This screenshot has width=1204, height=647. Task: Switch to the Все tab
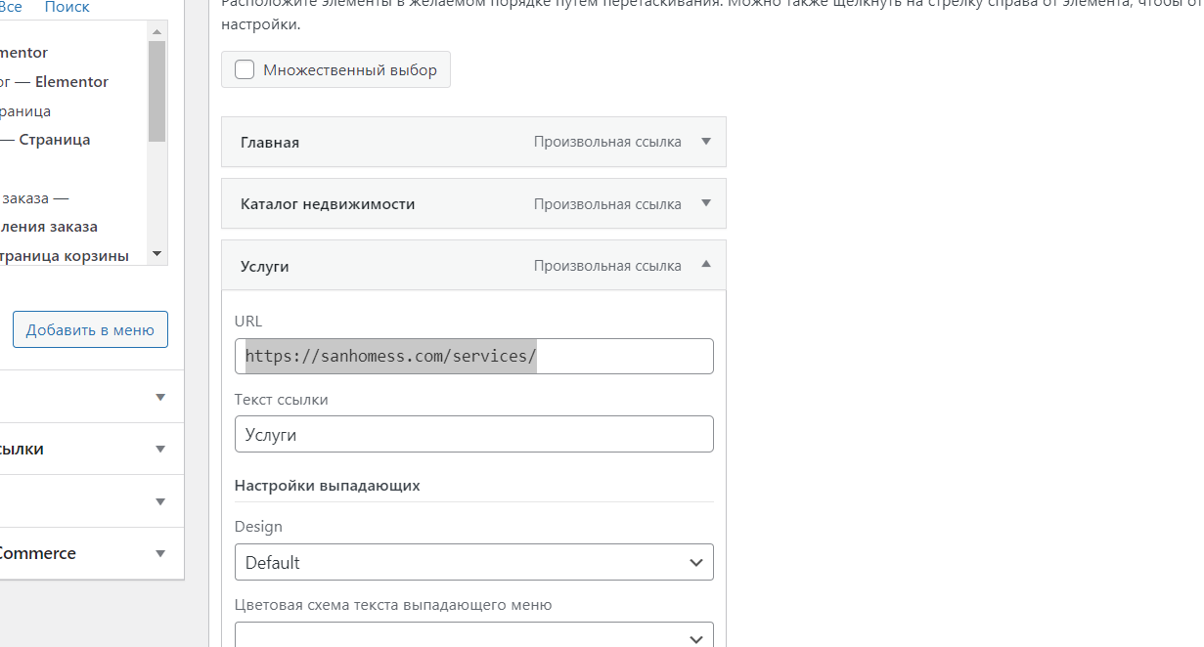[10, 7]
